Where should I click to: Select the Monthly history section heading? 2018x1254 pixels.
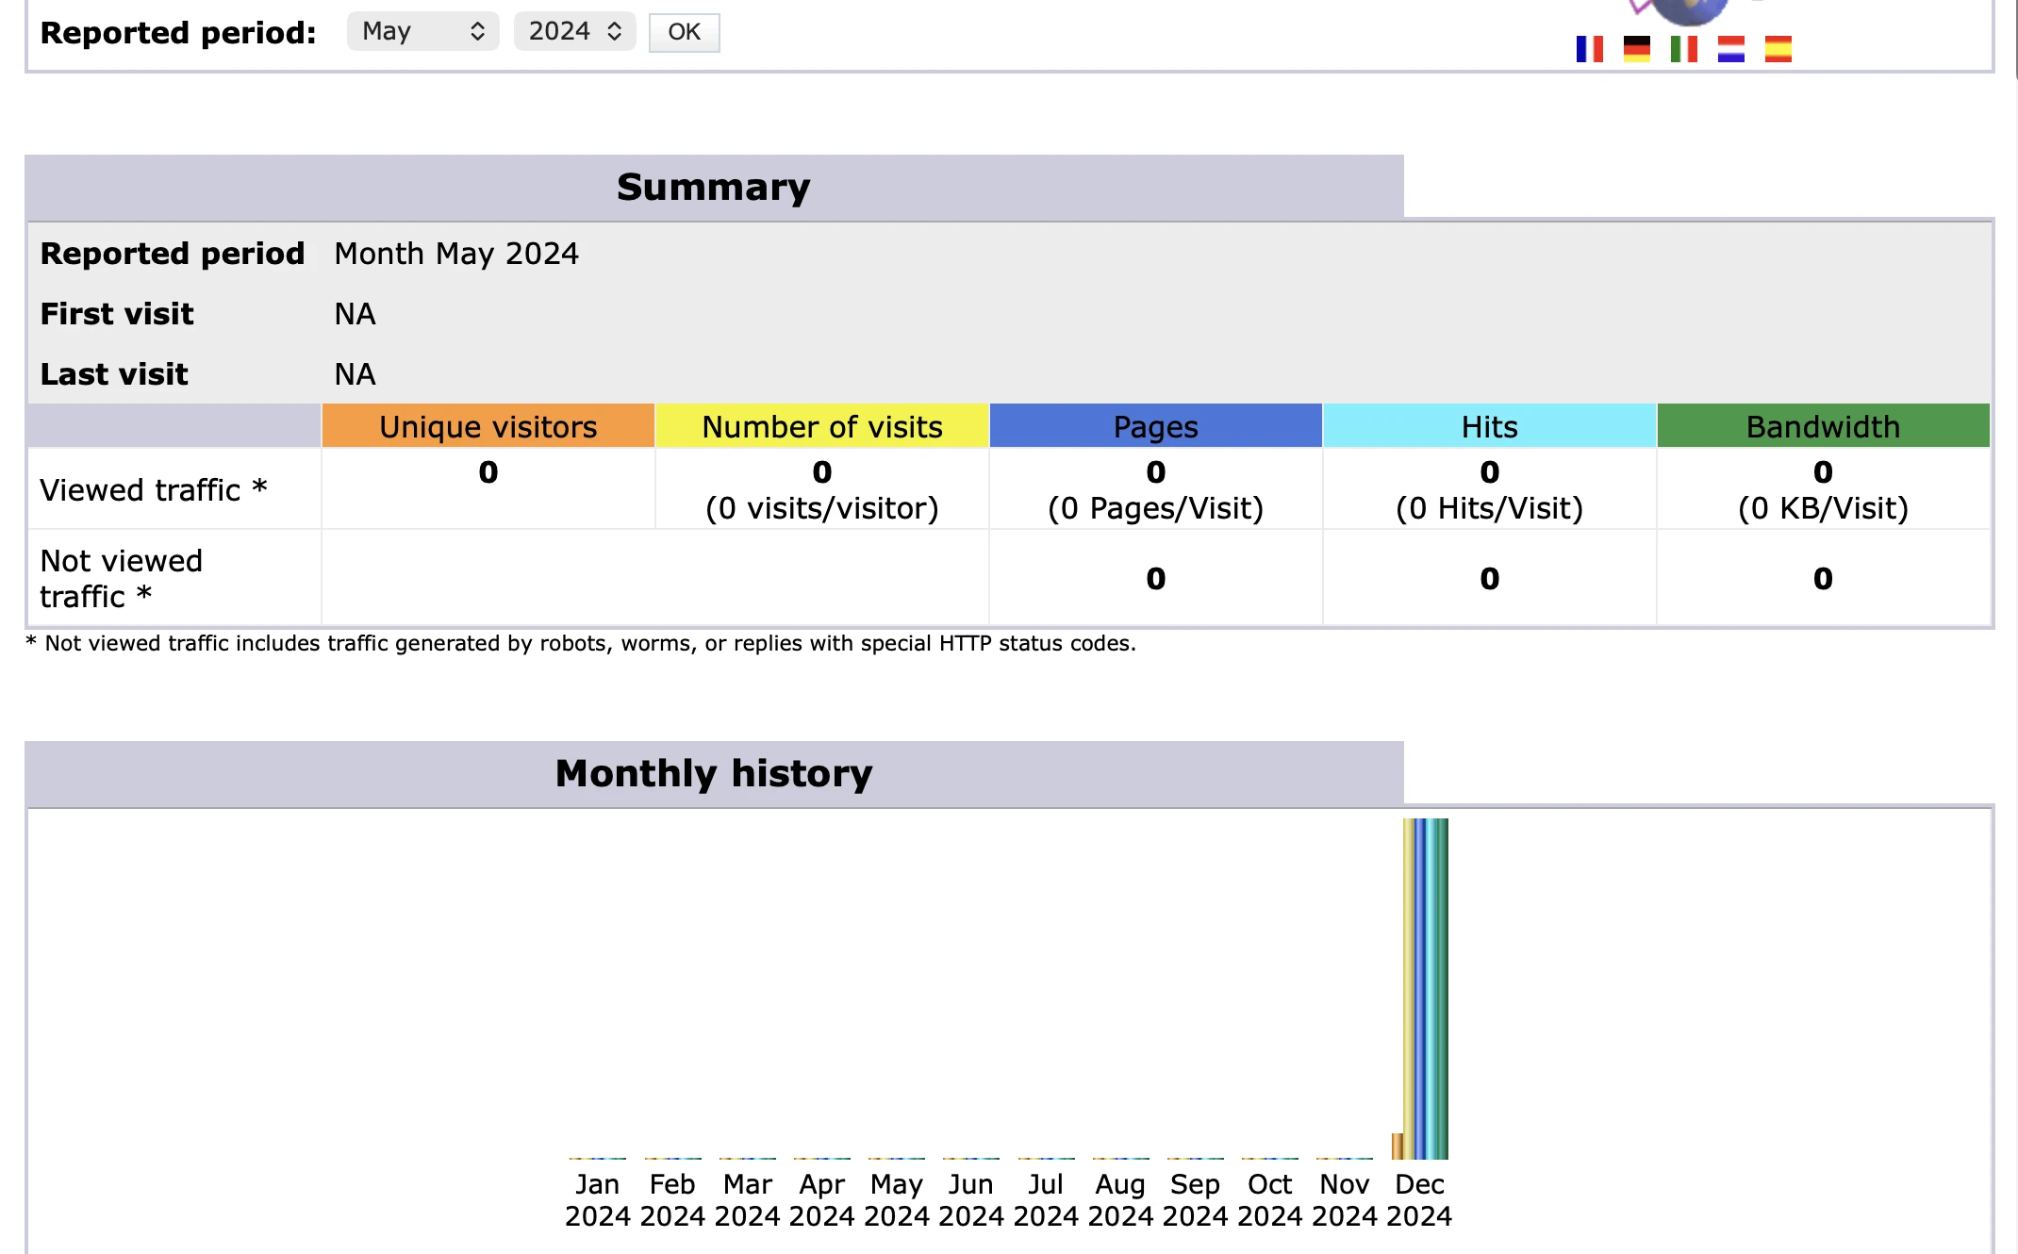[714, 773]
